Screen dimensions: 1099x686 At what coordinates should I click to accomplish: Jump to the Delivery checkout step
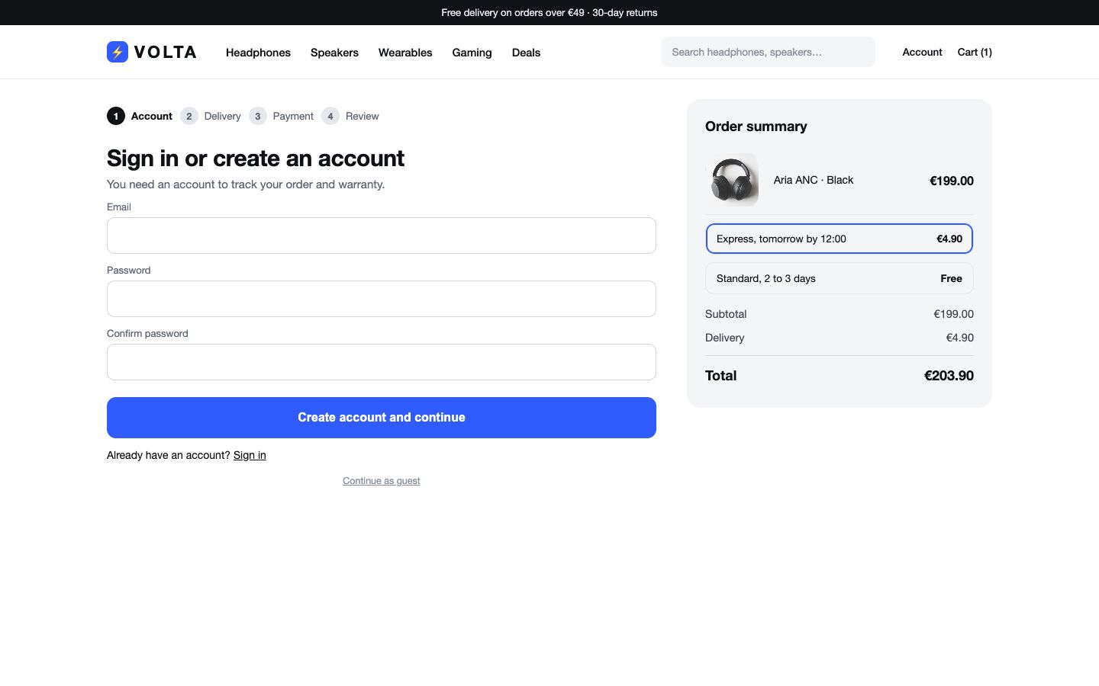(x=211, y=116)
